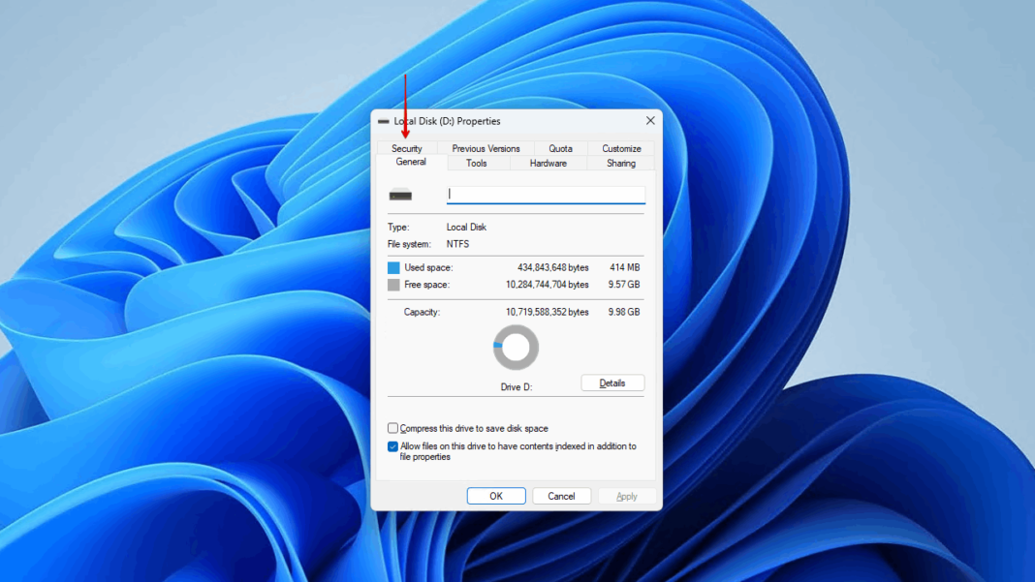The width and height of the screenshot is (1035, 582).
Task: Click the drive label text field
Action: pyautogui.click(x=546, y=195)
